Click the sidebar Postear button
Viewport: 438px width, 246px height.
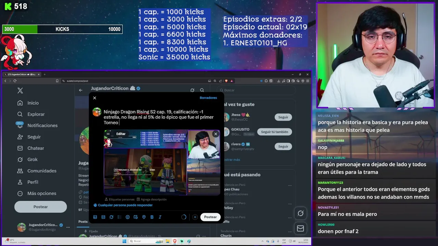(x=40, y=207)
